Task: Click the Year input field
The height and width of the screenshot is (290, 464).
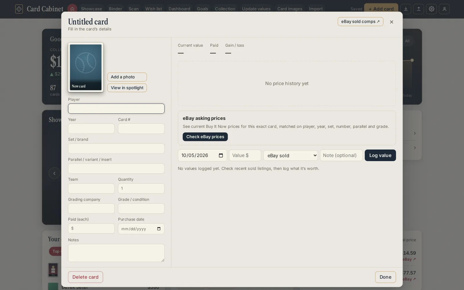Action: [x=91, y=129]
